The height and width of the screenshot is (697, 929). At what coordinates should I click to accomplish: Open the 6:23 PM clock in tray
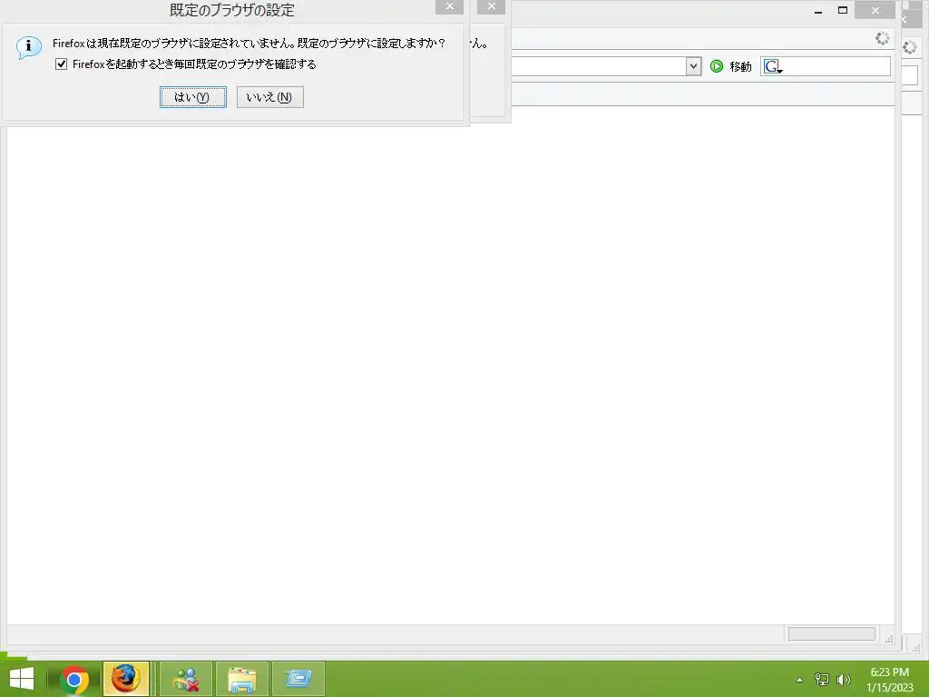(x=889, y=680)
